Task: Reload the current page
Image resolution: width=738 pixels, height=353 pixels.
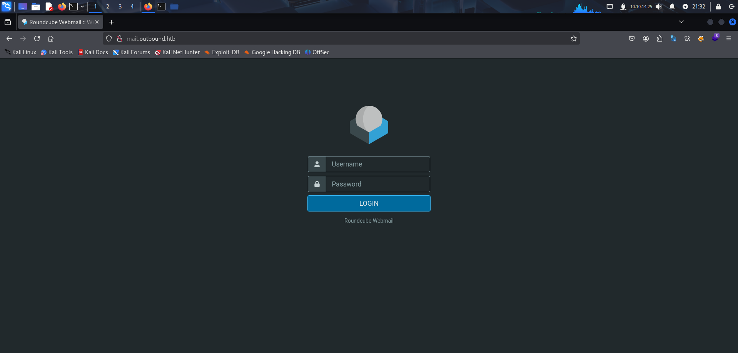Action: (37, 38)
